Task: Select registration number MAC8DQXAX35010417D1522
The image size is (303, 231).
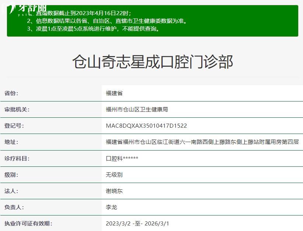Action: pyautogui.click(x=146, y=126)
